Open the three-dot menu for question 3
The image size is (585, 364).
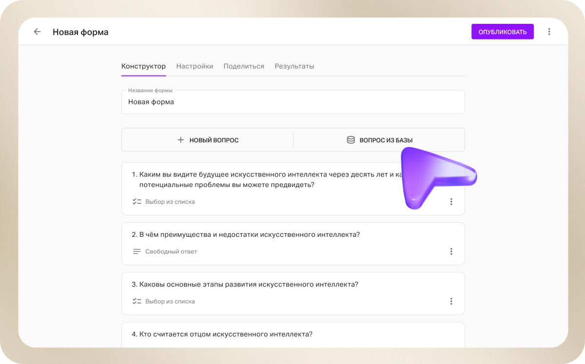pos(451,301)
